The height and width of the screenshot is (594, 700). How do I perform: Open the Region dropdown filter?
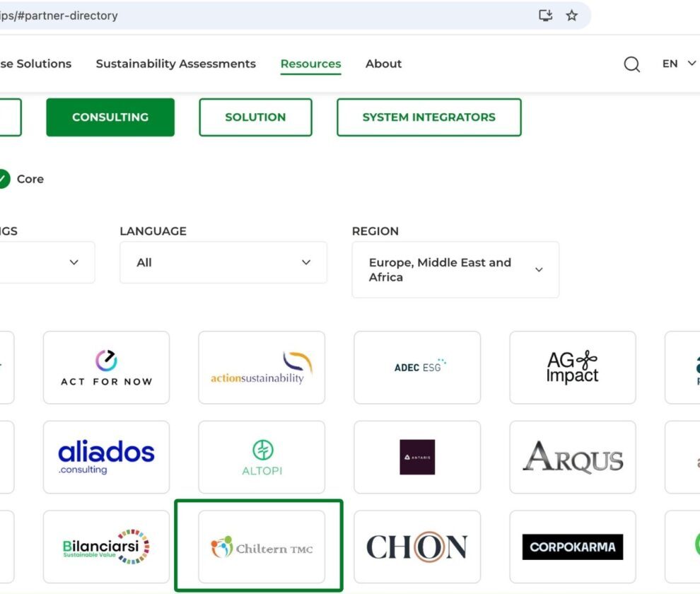[455, 269]
